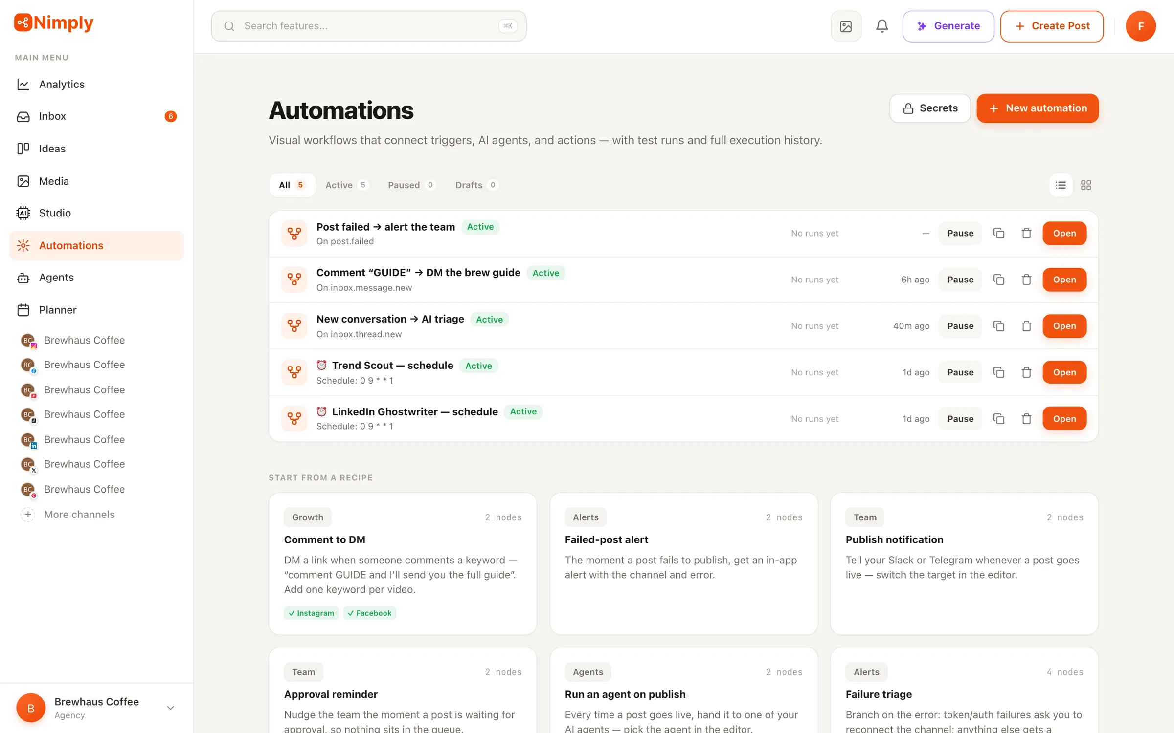Click Create Post button
Screen dimensions: 1174x733
click(x=1052, y=26)
